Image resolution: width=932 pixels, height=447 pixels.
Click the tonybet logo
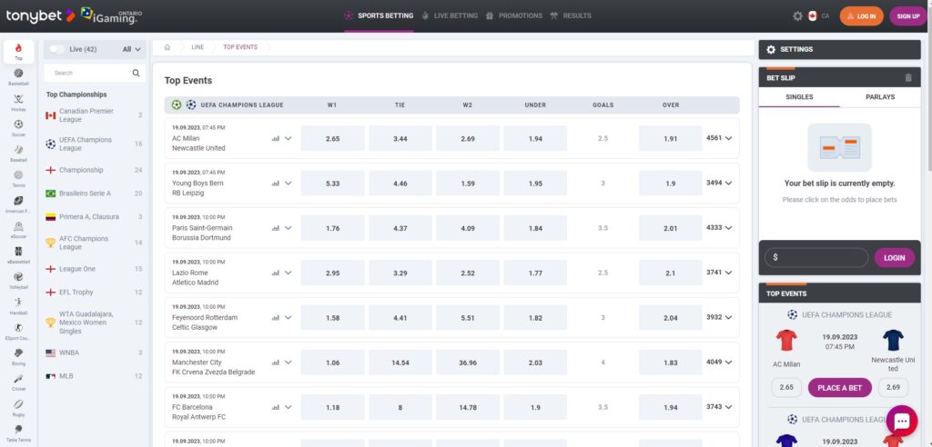(40, 15)
